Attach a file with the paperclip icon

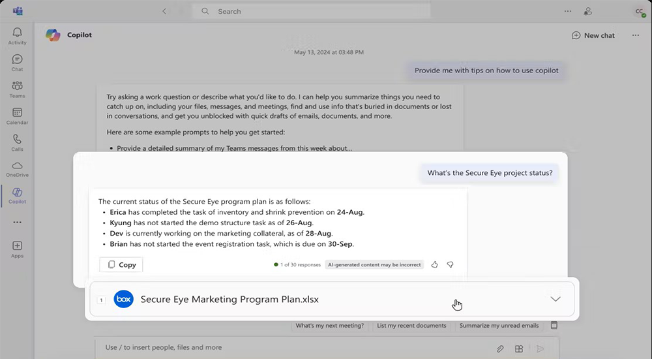tap(500, 349)
